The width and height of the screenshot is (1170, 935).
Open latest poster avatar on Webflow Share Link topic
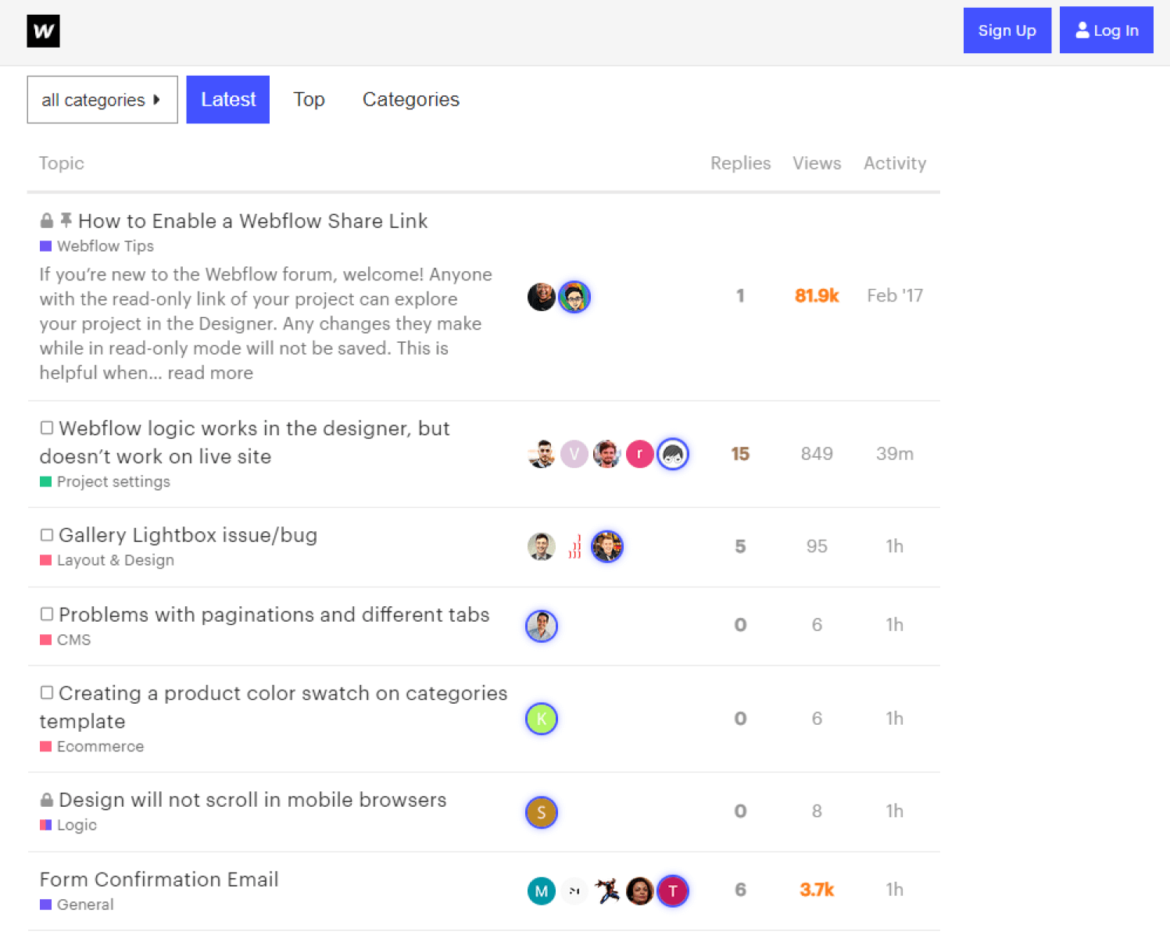tap(574, 297)
